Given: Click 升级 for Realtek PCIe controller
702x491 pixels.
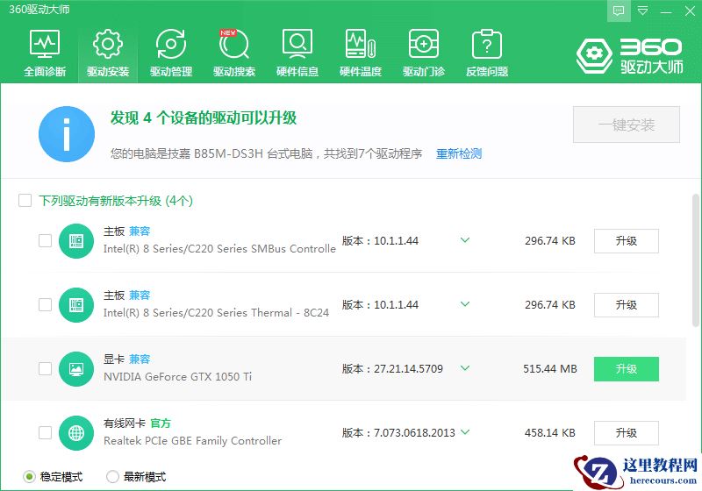Looking at the screenshot, I should 627,433.
